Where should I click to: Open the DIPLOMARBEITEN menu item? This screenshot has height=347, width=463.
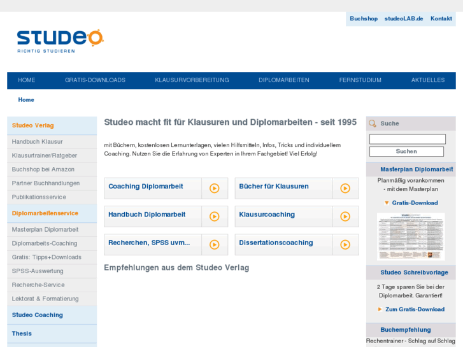tap(284, 80)
